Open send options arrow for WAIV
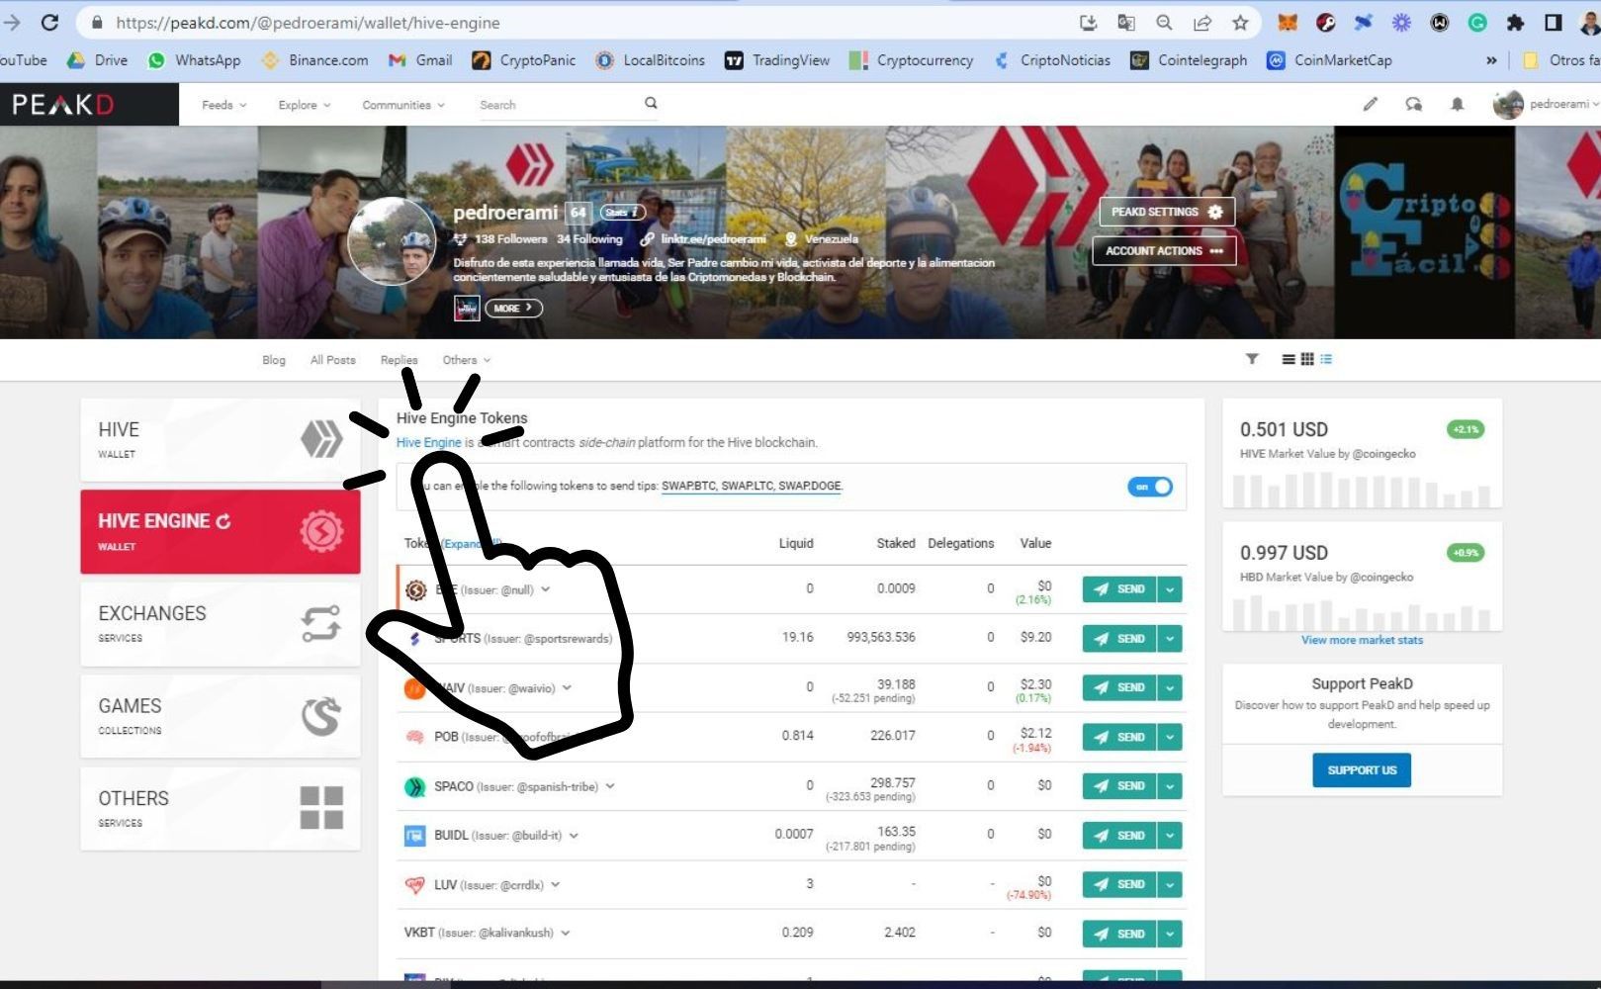The height and width of the screenshot is (989, 1601). pos(1170,687)
